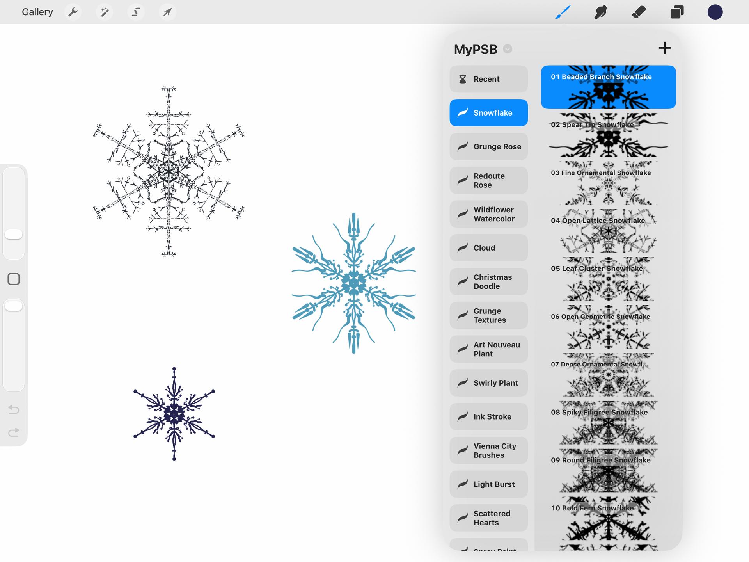Select 09 Round Filigree Snowflake brush

tap(608, 471)
